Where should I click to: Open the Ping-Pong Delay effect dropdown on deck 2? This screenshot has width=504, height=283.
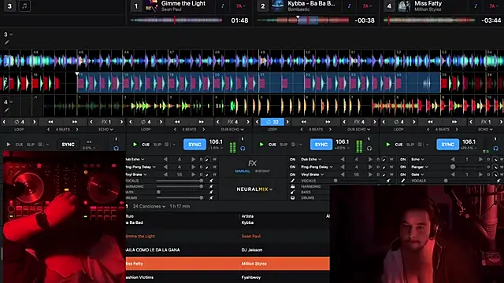click(317, 167)
